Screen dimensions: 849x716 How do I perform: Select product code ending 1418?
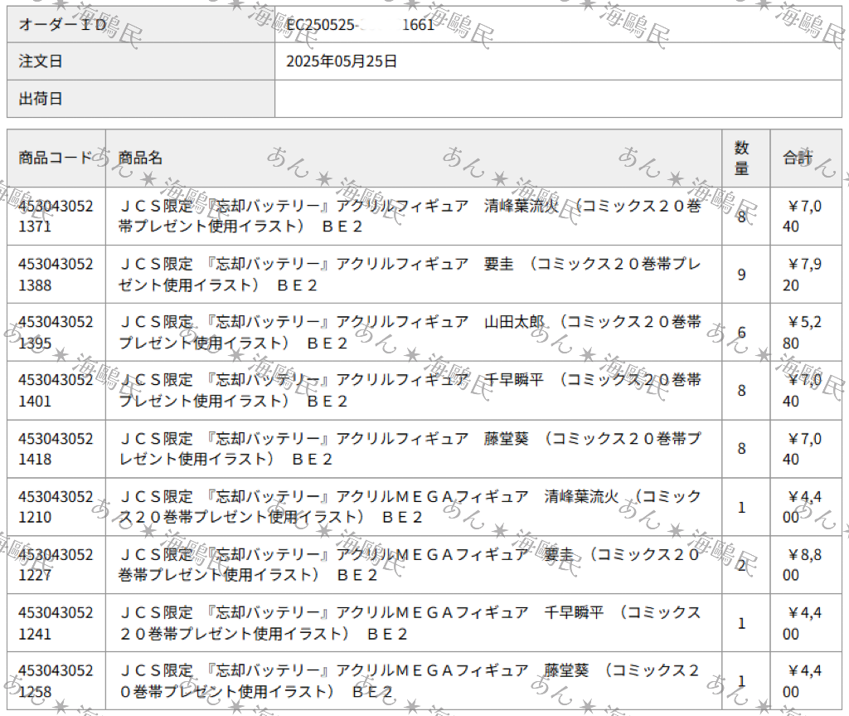[56, 449]
